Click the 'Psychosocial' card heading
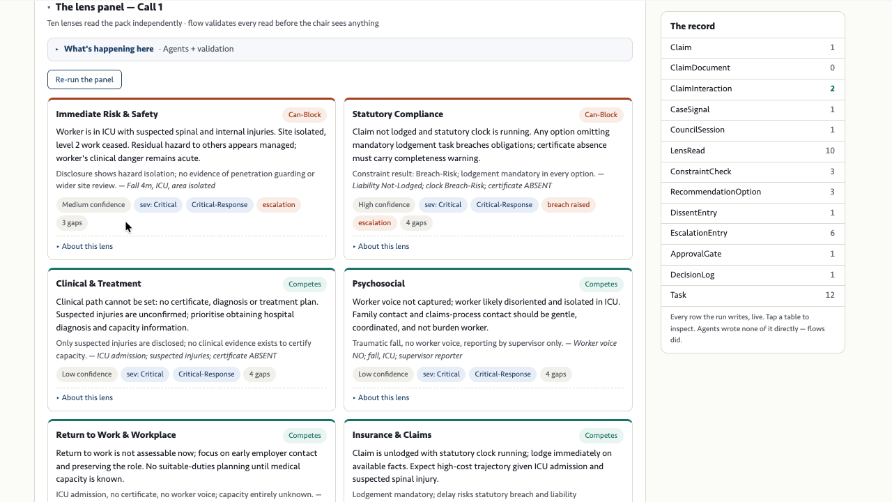 (x=378, y=284)
